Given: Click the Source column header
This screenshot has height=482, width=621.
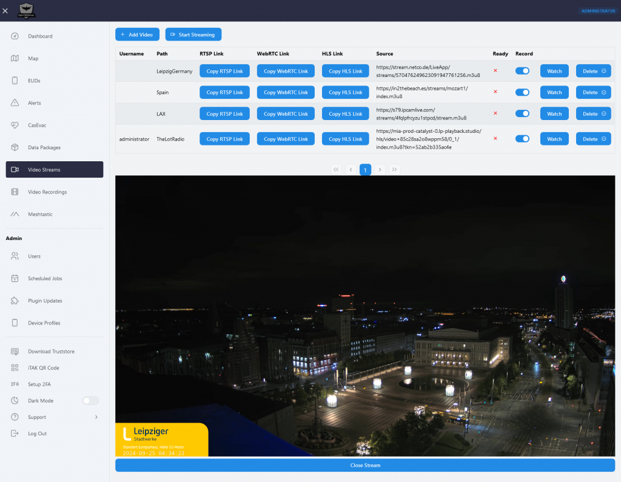Looking at the screenshot, I should click(384, 53).
